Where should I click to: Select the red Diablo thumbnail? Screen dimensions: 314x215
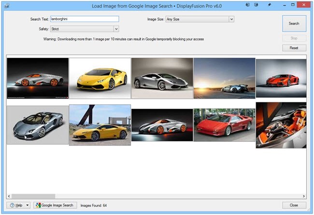tap(225, 125)
